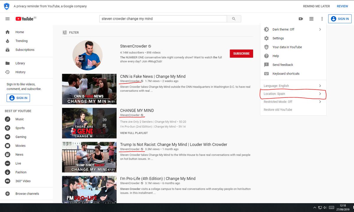
Task: Expand the Language: English chevron
Action: [320, 86]
